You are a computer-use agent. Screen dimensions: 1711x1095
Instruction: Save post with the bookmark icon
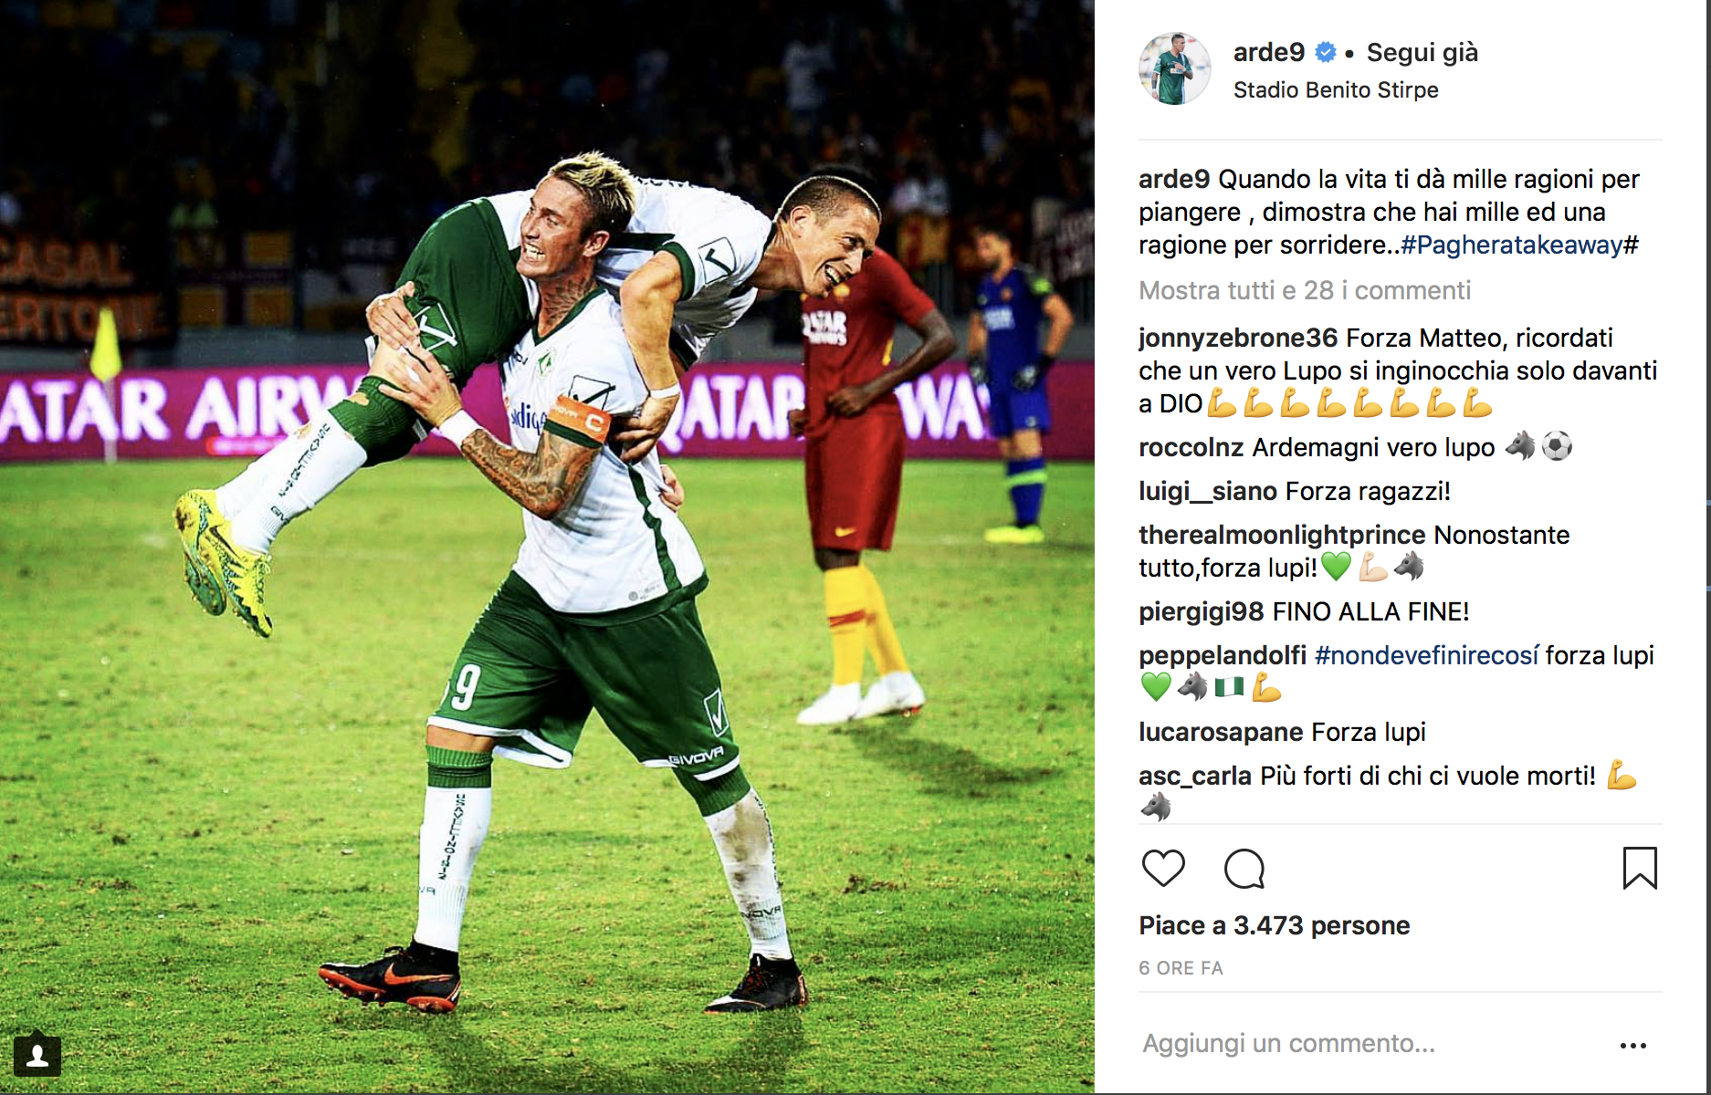coord(1640,868)
